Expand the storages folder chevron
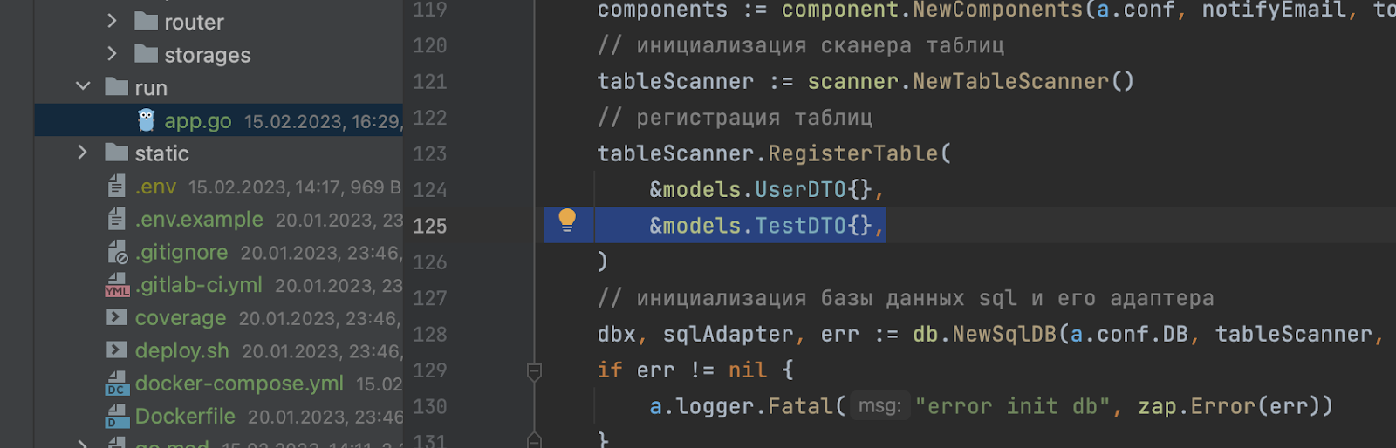Screen dimensions: 1396x448 tap(112, 54)
